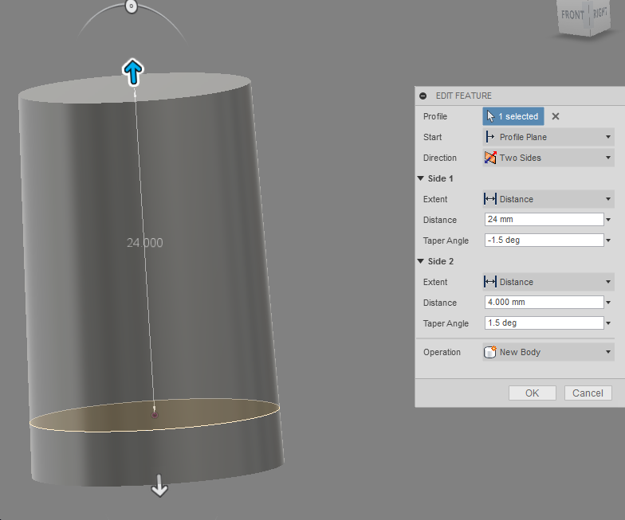The width and height of the screenshot is (625, 520).
Task: Open the Direction Two Sides dropdown
Action: [548, 158]
